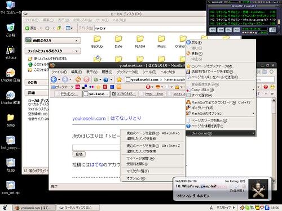Click the Explorer green Back button
This screenshot has width=282, height=211.
[x=31, y=28]
